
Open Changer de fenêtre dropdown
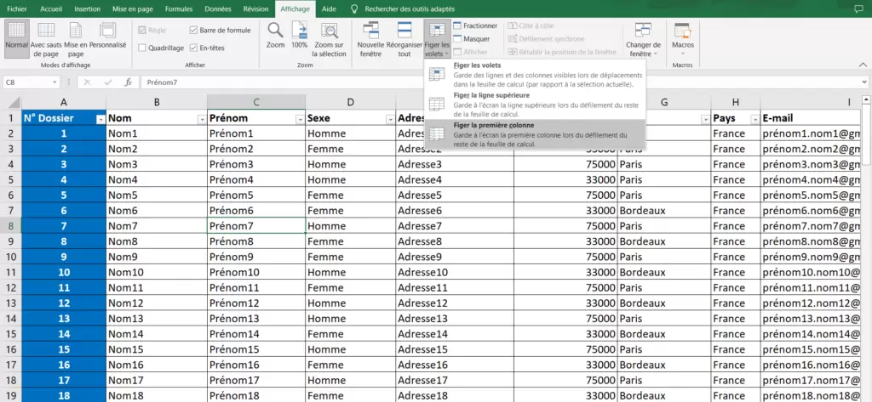coord(643,39)
